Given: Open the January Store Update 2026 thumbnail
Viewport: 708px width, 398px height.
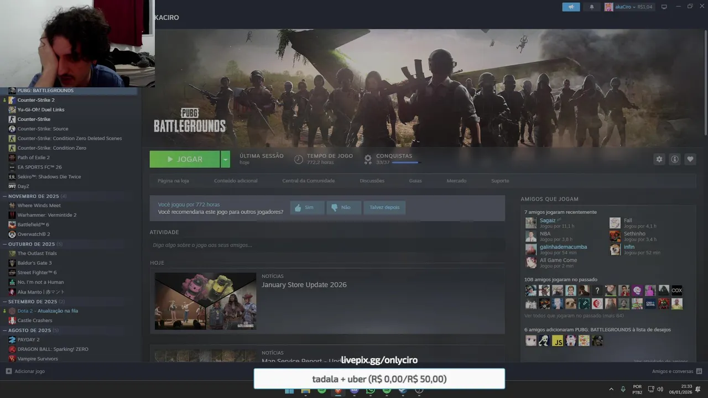Looking at the screenshot, I should (x=205, y=301).
